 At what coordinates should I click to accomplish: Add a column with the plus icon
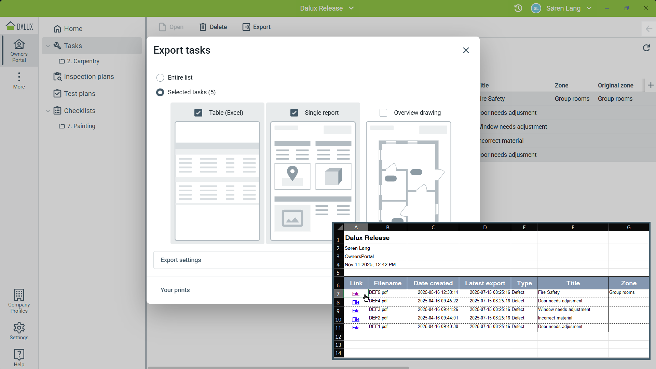(x=651, y=85)
